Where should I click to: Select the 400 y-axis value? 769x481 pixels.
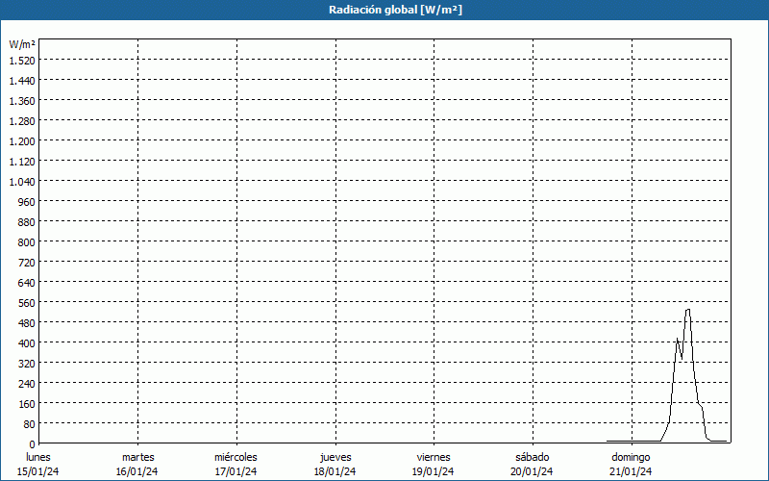click(28, 343)
